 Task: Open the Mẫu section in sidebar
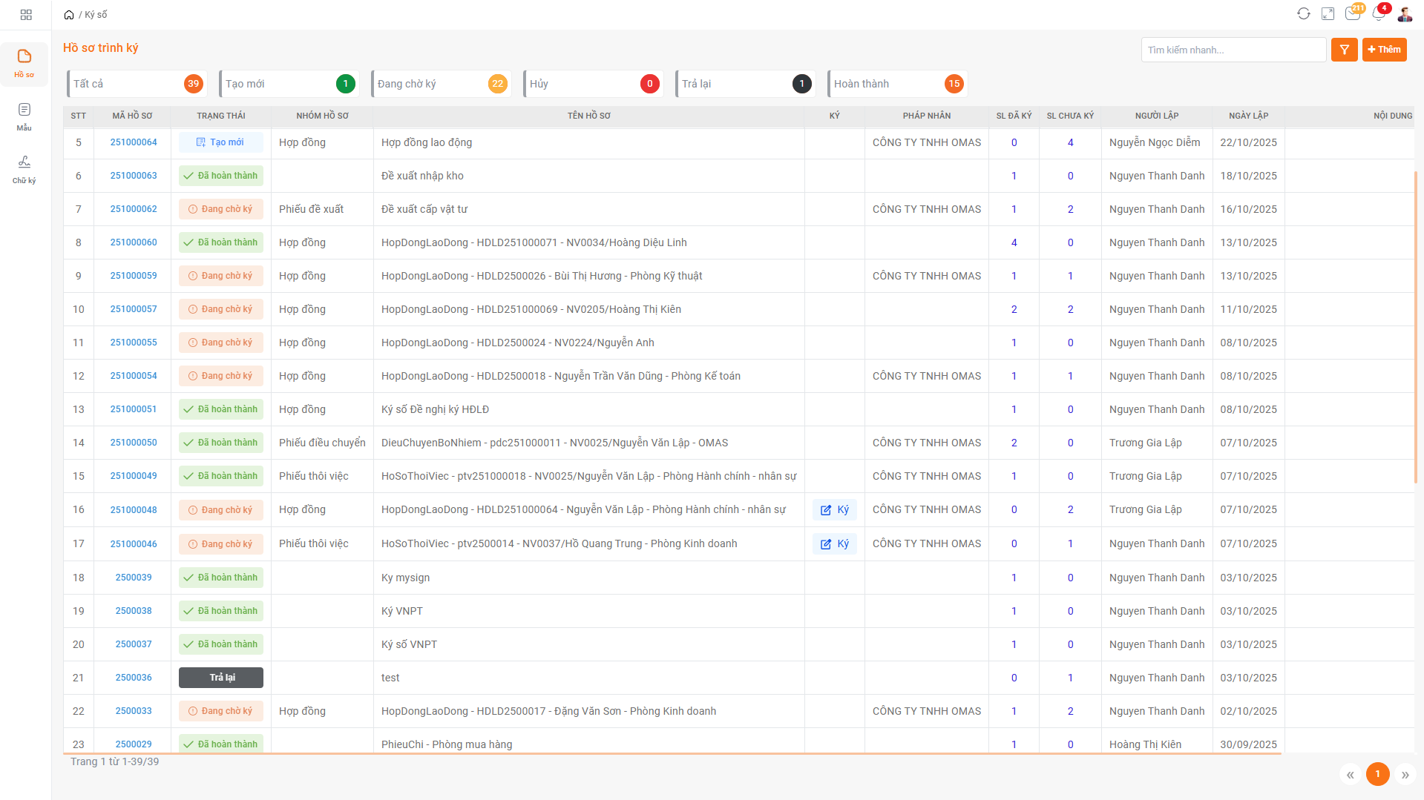pos(24,116)
